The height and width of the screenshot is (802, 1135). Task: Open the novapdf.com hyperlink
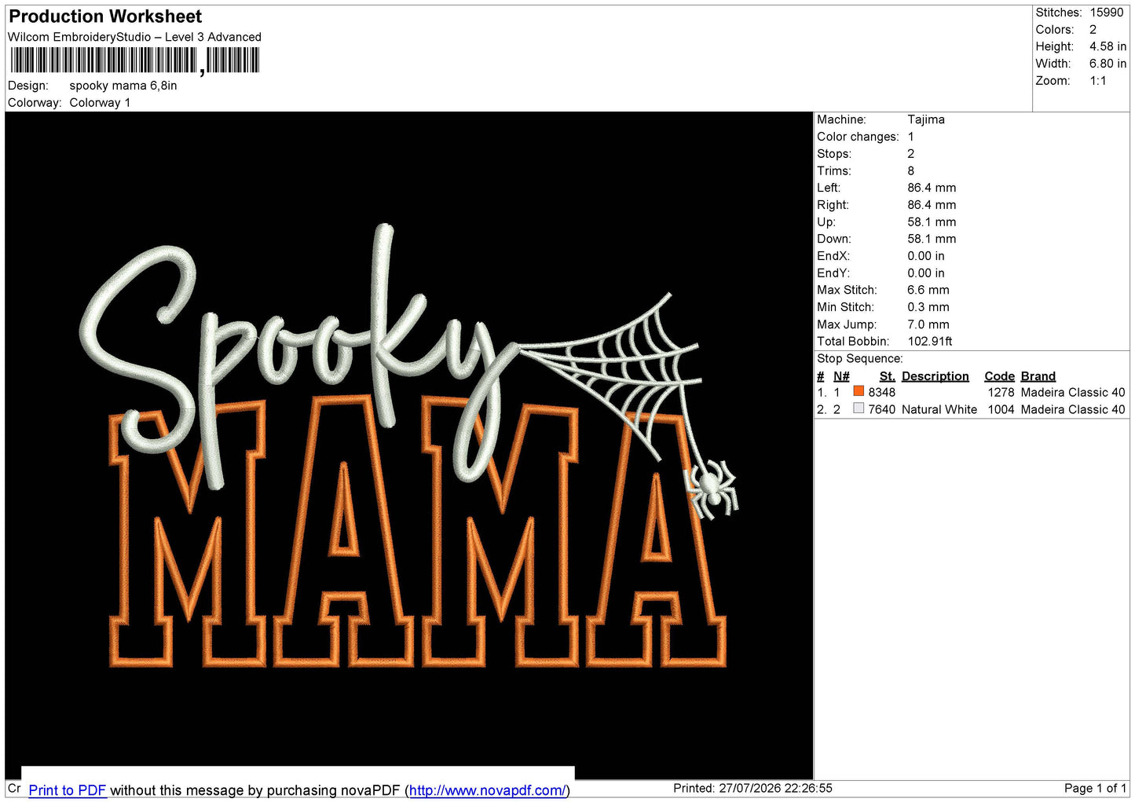point(487,790)
